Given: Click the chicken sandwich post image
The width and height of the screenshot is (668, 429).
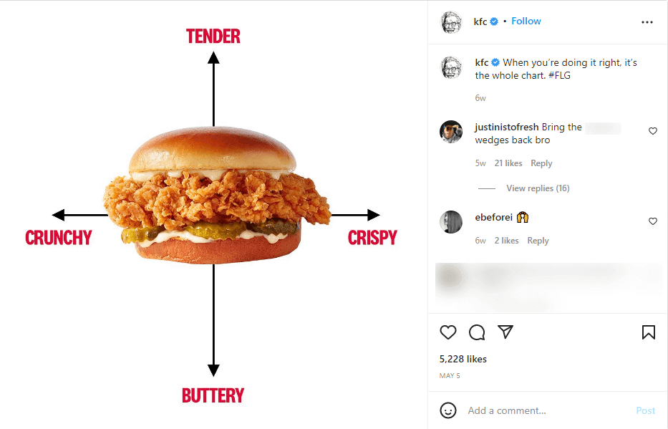Looking at the screenshot, I should pyautogui.click(x=213, y=215).
